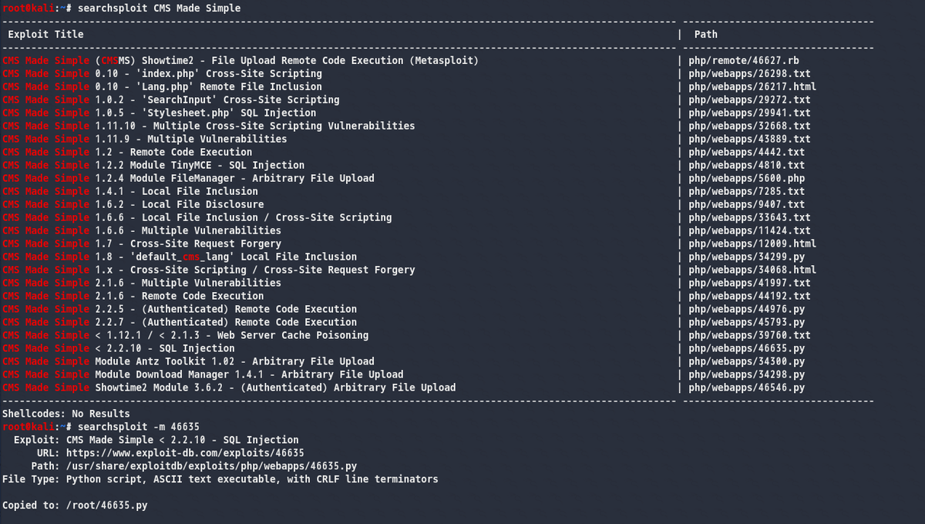The image size is (925, 524).
Task: Select 2.1.6 - Remote Code Execution row
Action: [x=133, y=296]
